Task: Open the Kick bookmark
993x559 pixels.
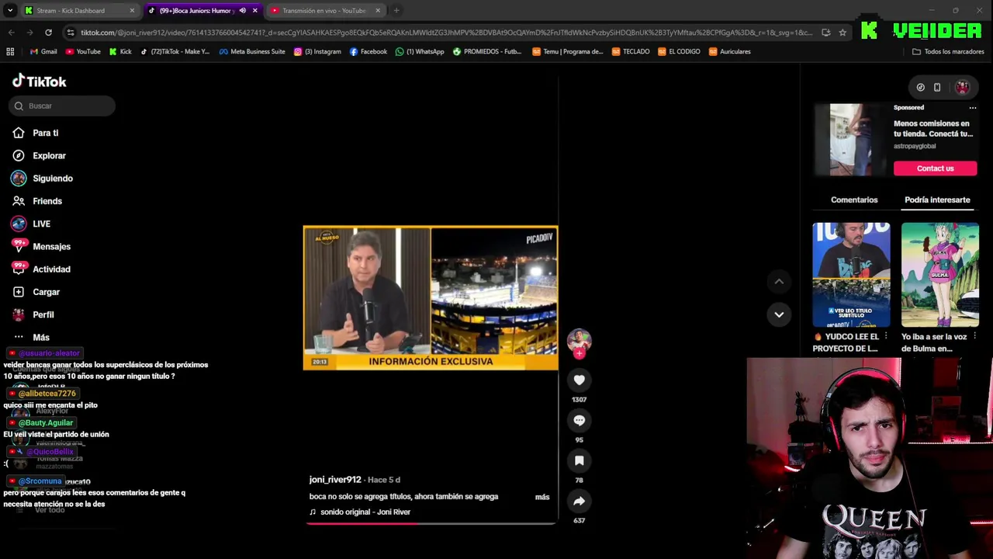Action: click(120, 52)
